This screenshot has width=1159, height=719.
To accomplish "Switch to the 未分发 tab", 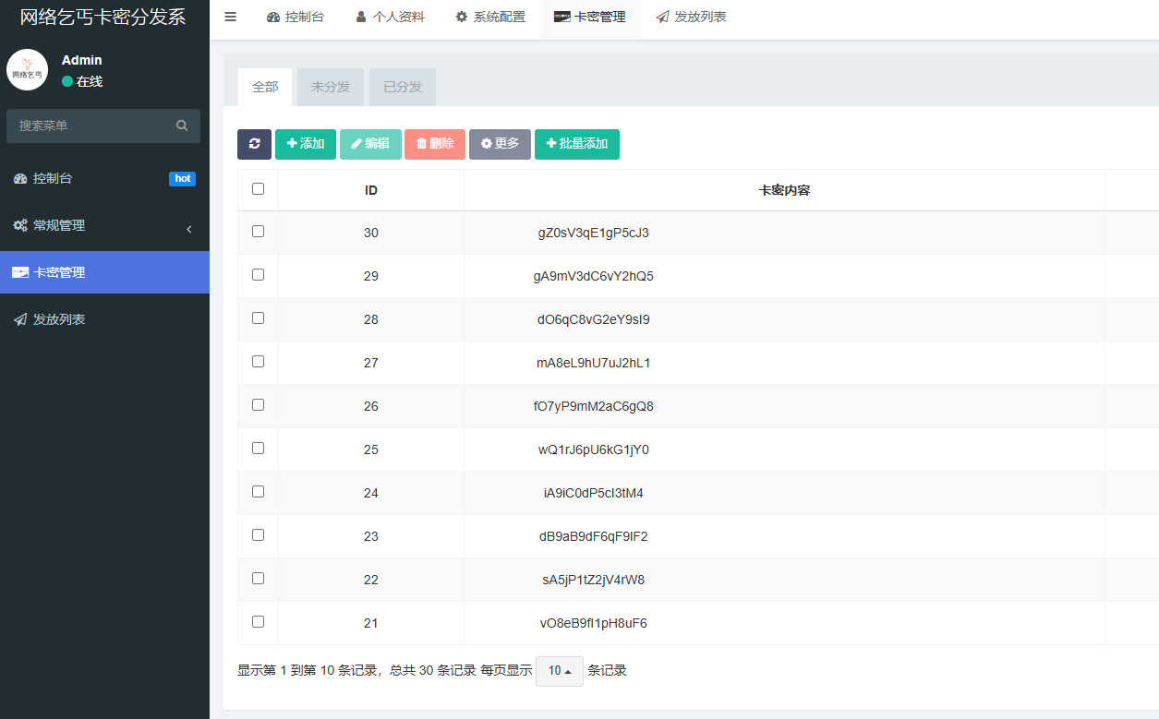I will click(331, 87).
